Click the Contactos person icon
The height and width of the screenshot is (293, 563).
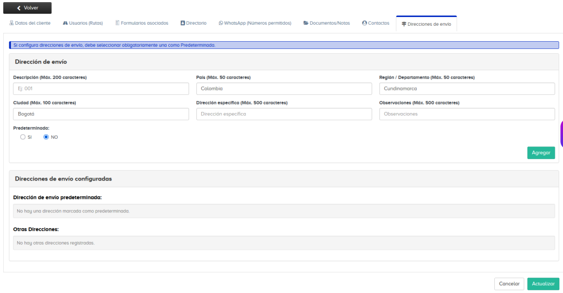point(365,23)
